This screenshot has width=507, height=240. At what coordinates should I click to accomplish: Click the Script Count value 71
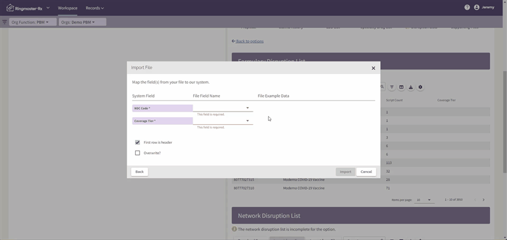pos(388,188)
